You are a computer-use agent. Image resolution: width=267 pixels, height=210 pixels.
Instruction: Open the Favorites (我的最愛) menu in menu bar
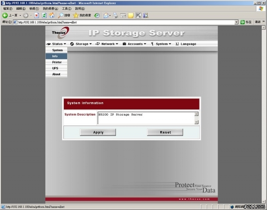pos(50,8)
